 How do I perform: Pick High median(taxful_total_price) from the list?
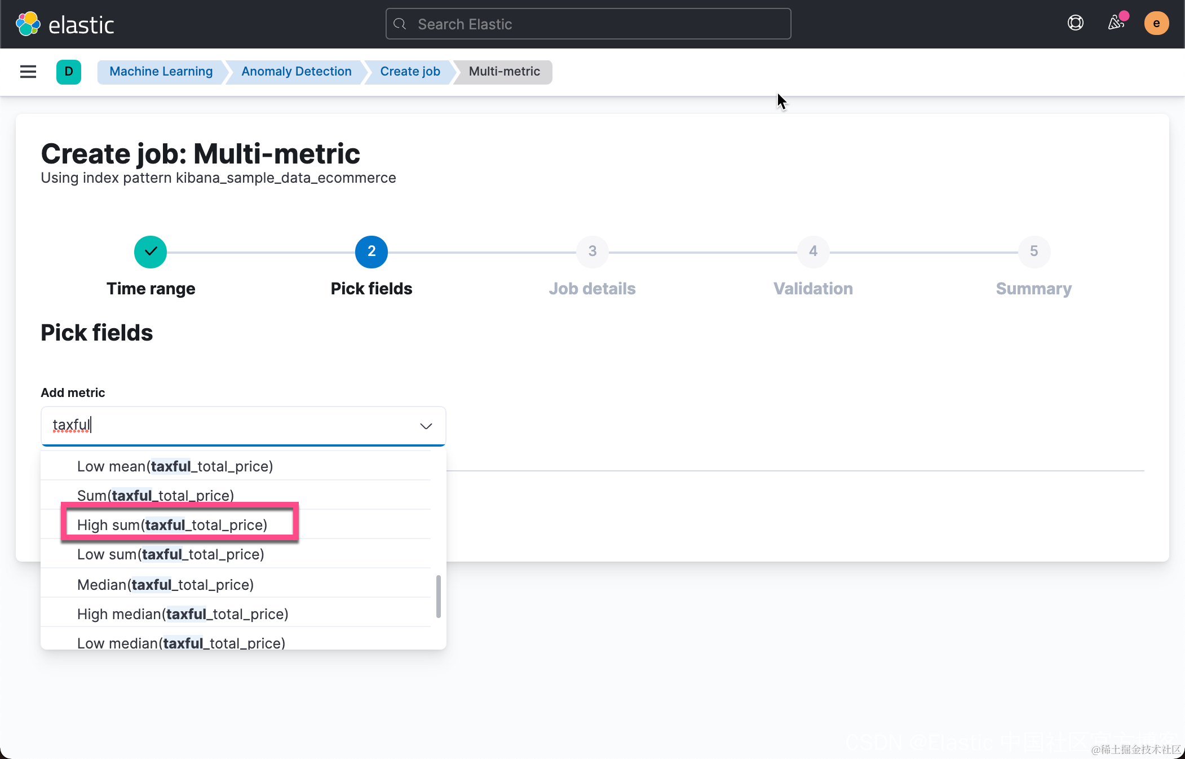[x=183, y=614]
